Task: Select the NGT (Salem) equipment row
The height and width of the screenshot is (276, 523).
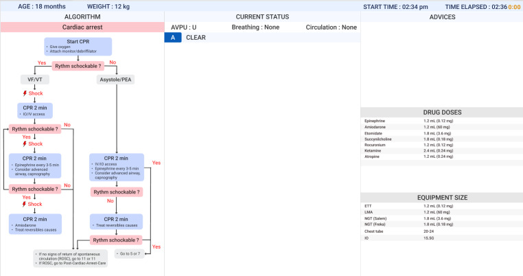Action: click(x=442, y=218)
